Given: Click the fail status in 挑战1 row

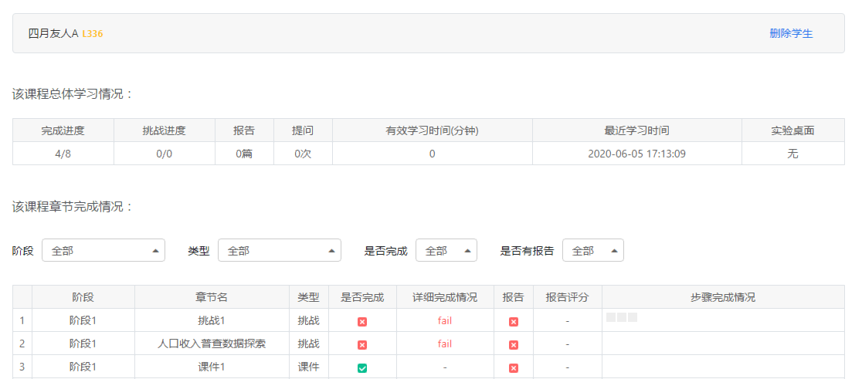Looking at the screenshot, I should [444, 320].
